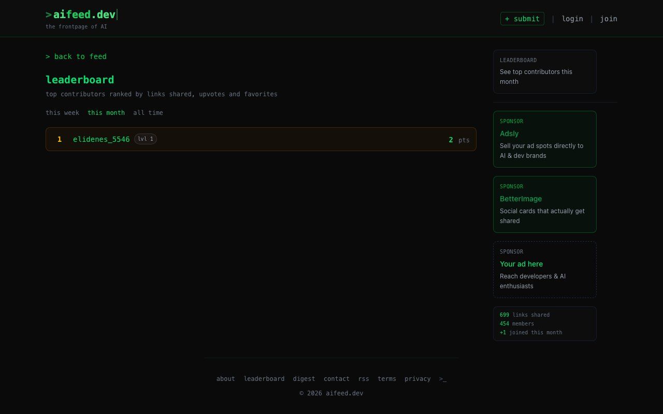The image size is (663, 414).
Task: Open the contact footer link
Action: tap(337, 379)
